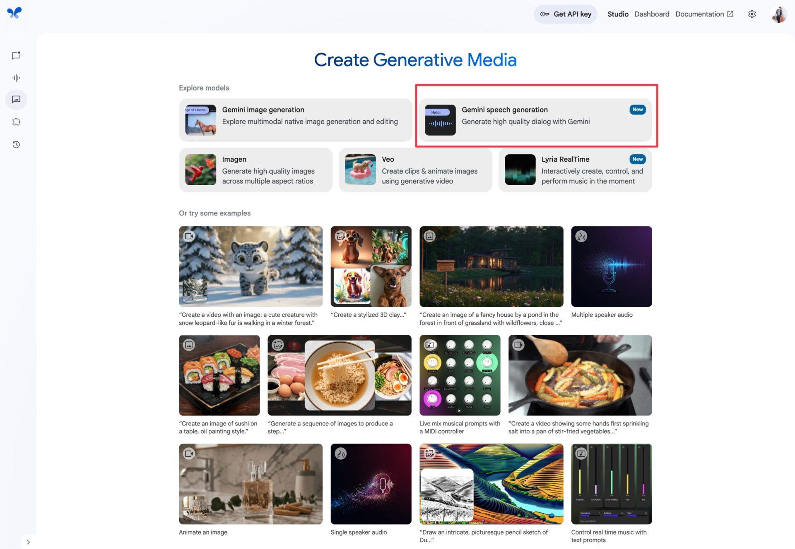Screen dimensions: 795x549
Task: Open the real time music mixer example
Action: 612,484
